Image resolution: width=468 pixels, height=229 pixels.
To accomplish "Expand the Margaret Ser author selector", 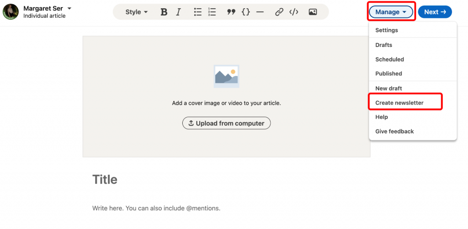I will click(x=69, y=9).
